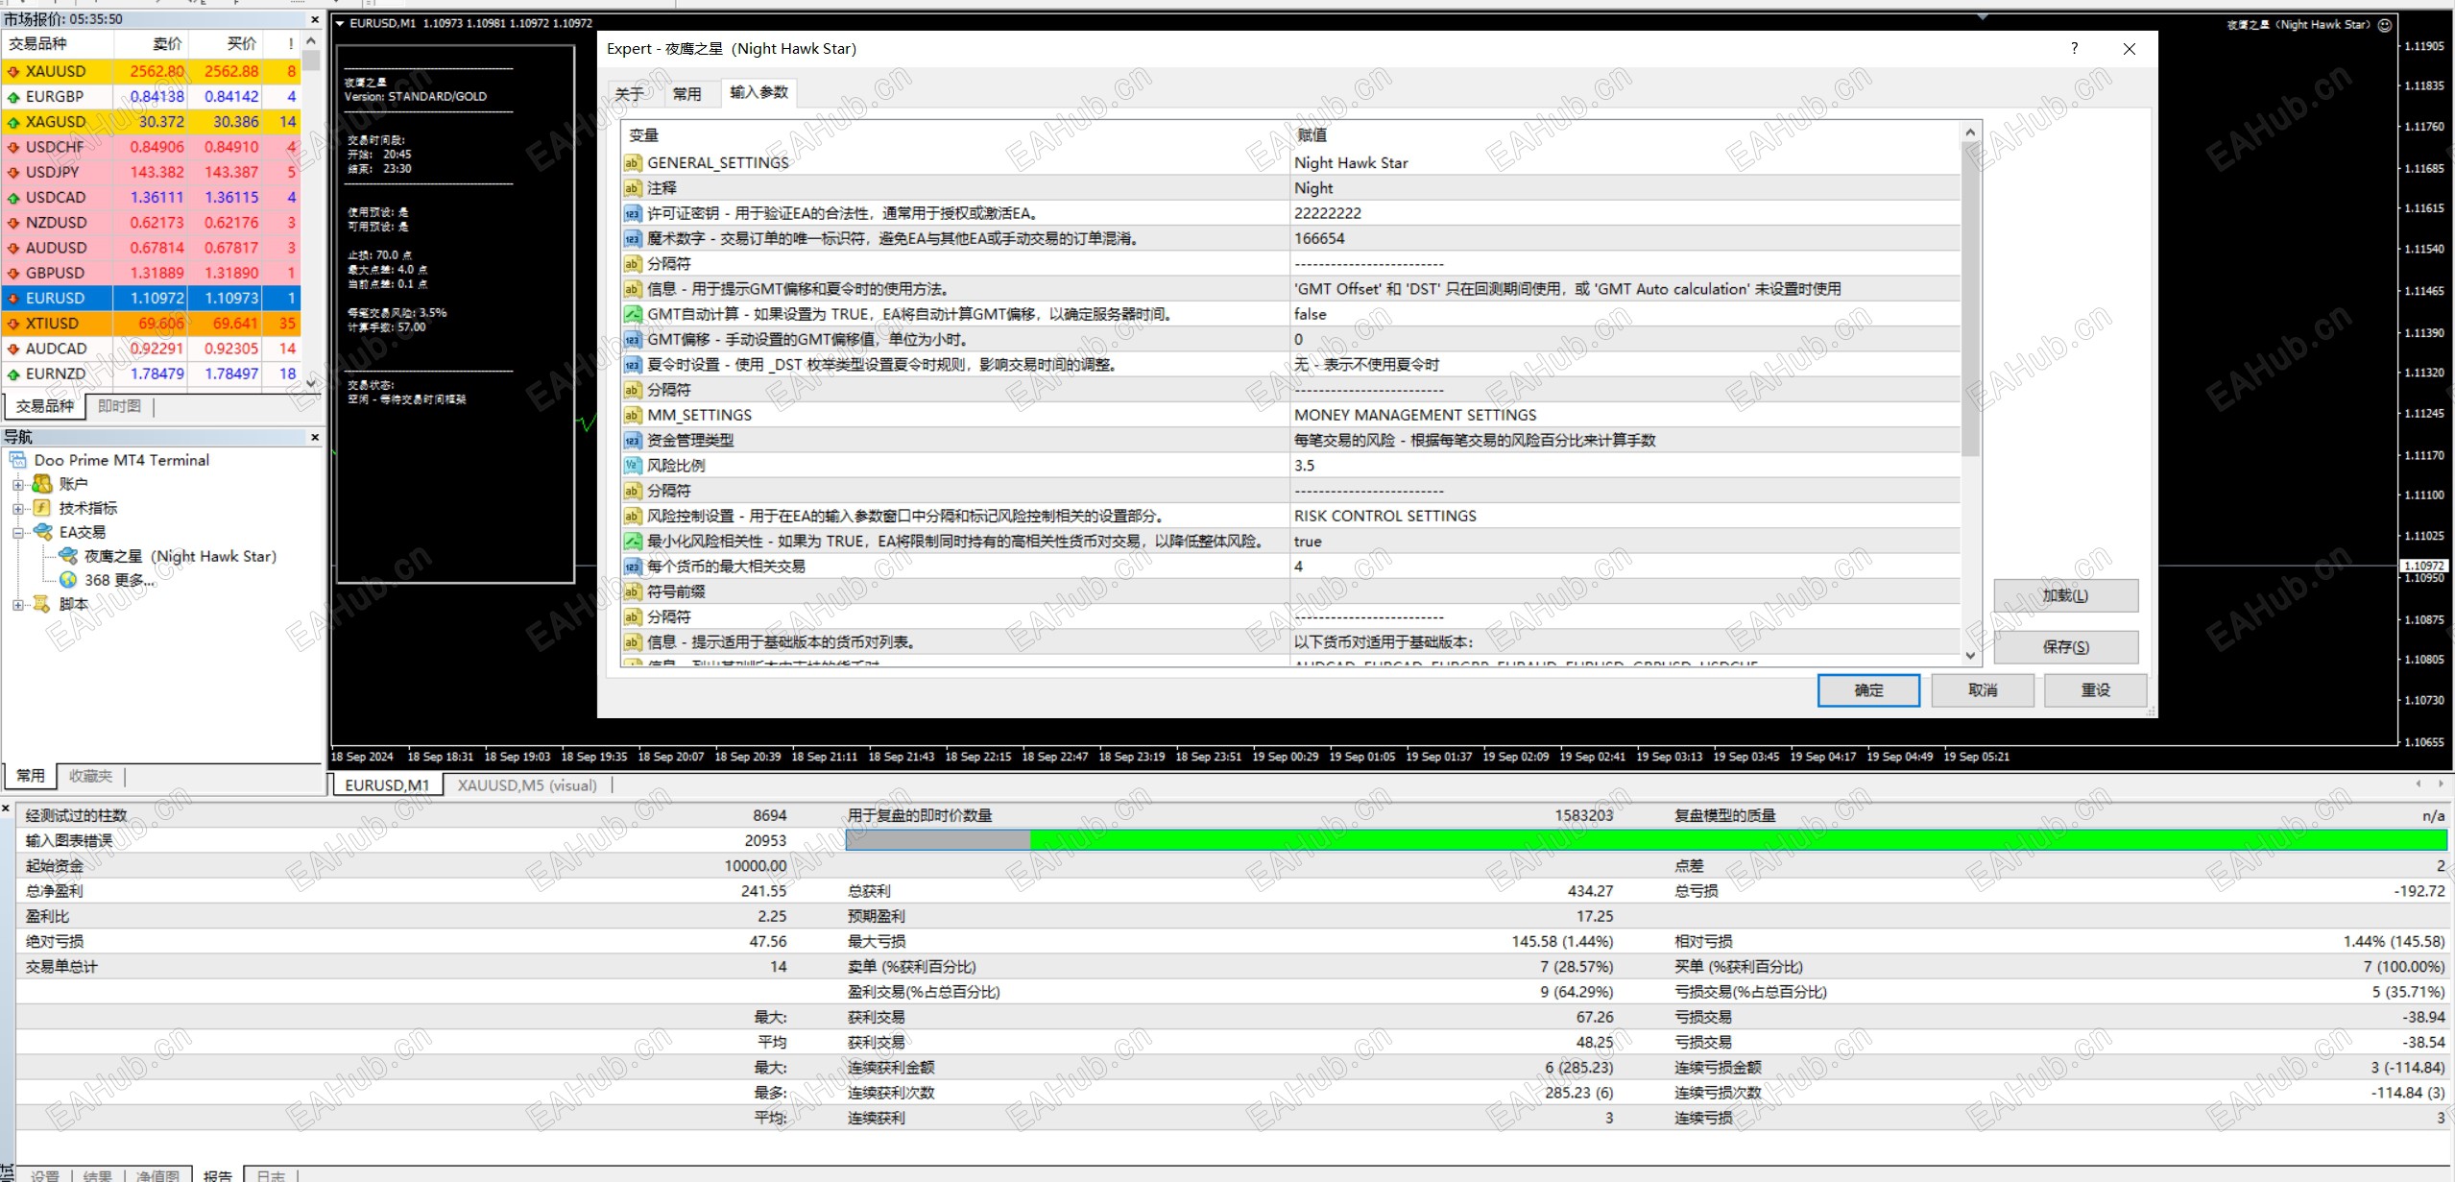This screenshot has width=2455, height=1182.
Task: Expand the 账户 tree node
Action: [17, 484]
